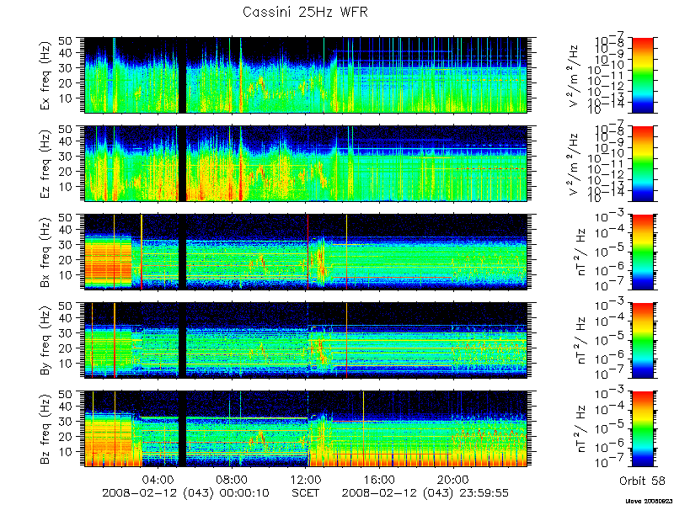Screen dimensions: 674x505
Task: Click the "By freq (Hz)" axis label
Action: [x=46, y=341]
